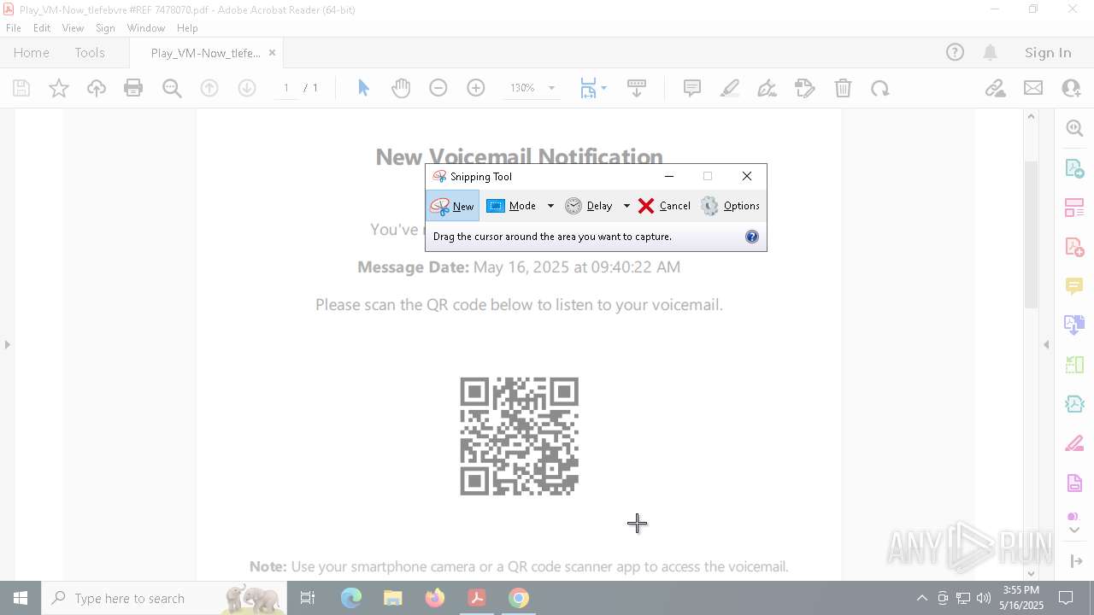Open Microsoft Edge from taskbar
The image size is (1094, 615).
[351, 598]
